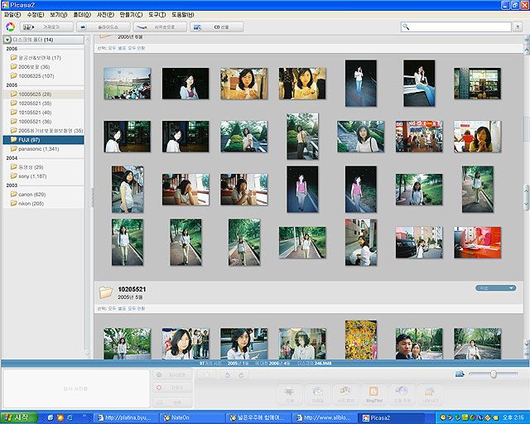Click the Collage icon button in bottom bar
The image size is (530, 424).
345,394
